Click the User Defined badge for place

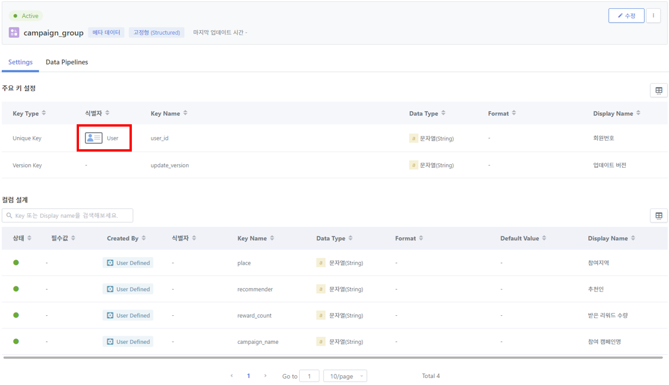tap(128, 263)
